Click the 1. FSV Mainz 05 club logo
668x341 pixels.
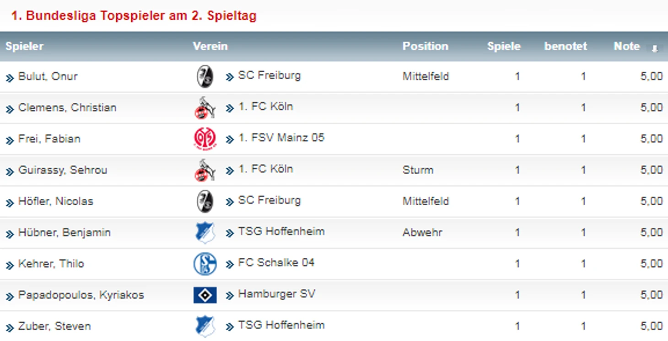pyautogui.click(x=205, y=139)
